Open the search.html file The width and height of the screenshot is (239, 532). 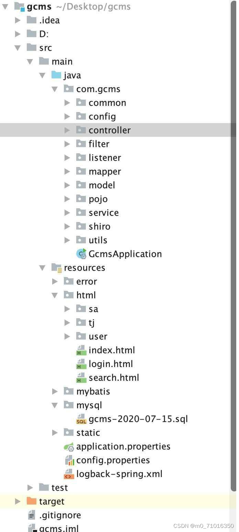[x=114, y=377]
